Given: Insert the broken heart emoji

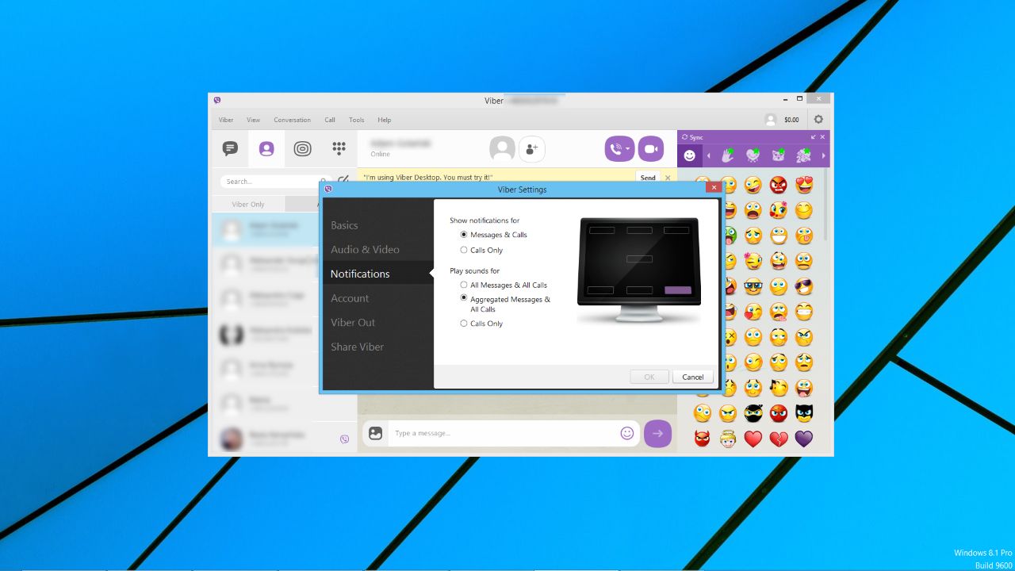Looking at the screenshot, I should click(779, 439).
